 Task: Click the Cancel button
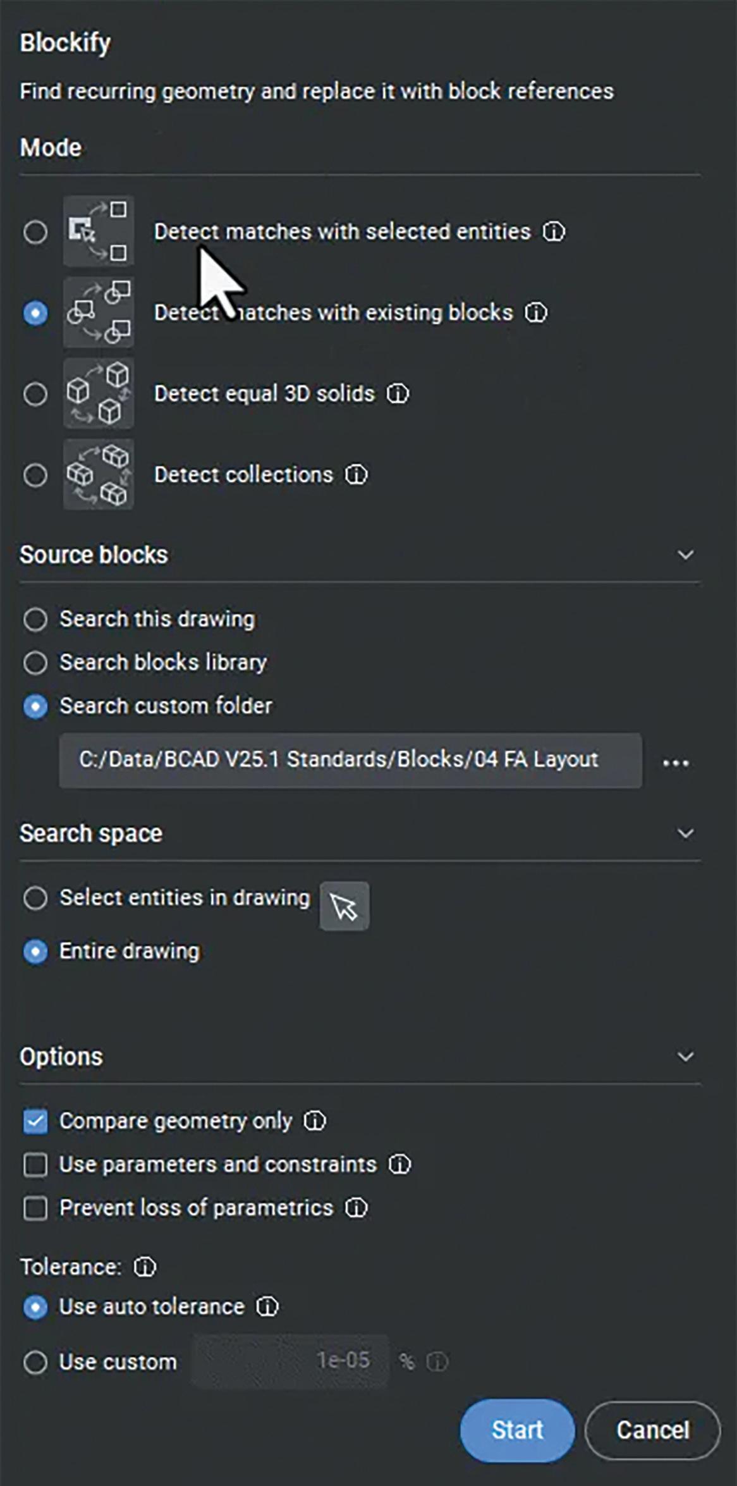653,1430
